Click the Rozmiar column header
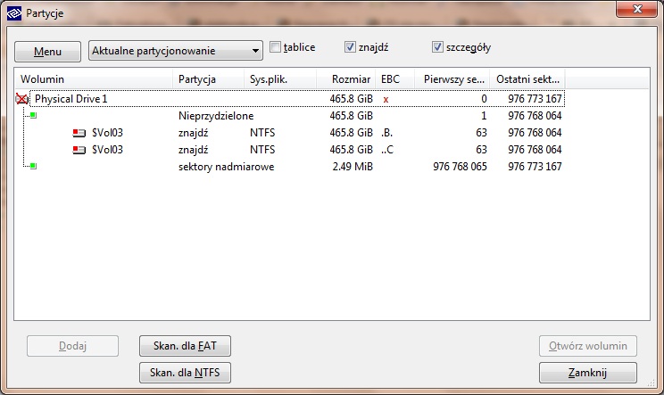This screenshot has width=664, height=395. (x=345, y=79)
